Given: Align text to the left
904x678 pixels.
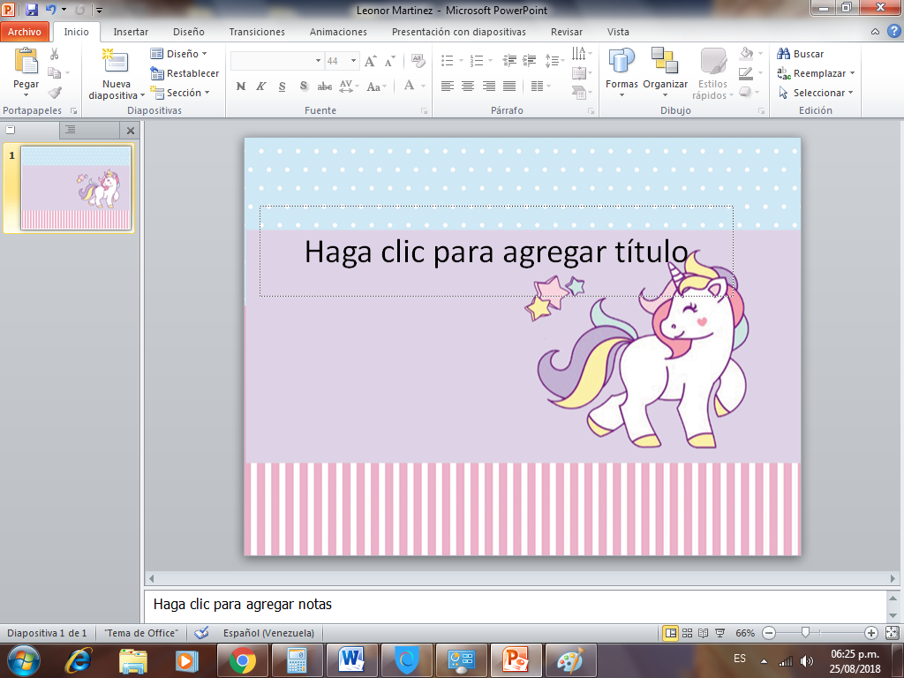Looking at the screenshot, I should coord(448,87).
